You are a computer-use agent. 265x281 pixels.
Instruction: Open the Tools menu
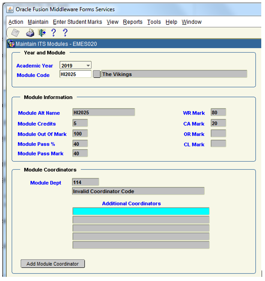154,22
